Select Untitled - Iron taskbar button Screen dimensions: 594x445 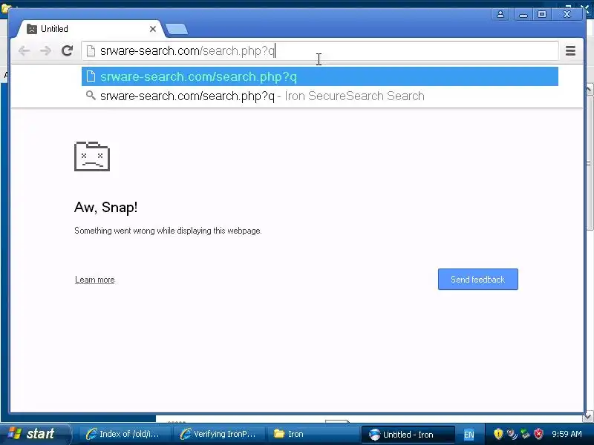click(x=408, y=435)
